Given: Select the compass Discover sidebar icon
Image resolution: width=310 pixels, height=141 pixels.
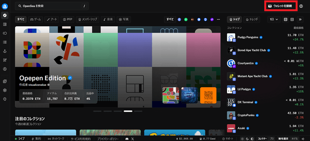Looking at the screenshot, I should pyautogui.click(x=5, y=15).
